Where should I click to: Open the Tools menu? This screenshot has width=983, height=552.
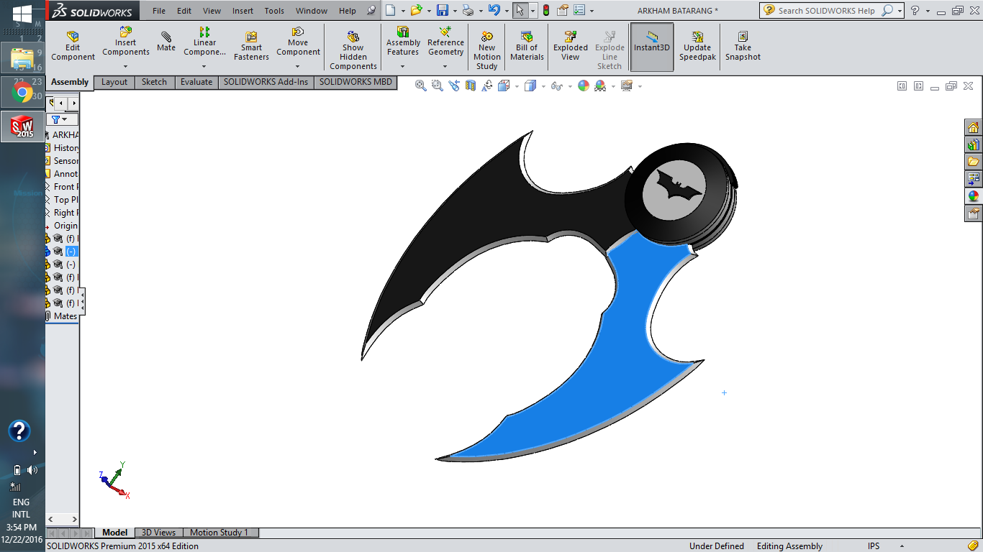pos(274,11)
